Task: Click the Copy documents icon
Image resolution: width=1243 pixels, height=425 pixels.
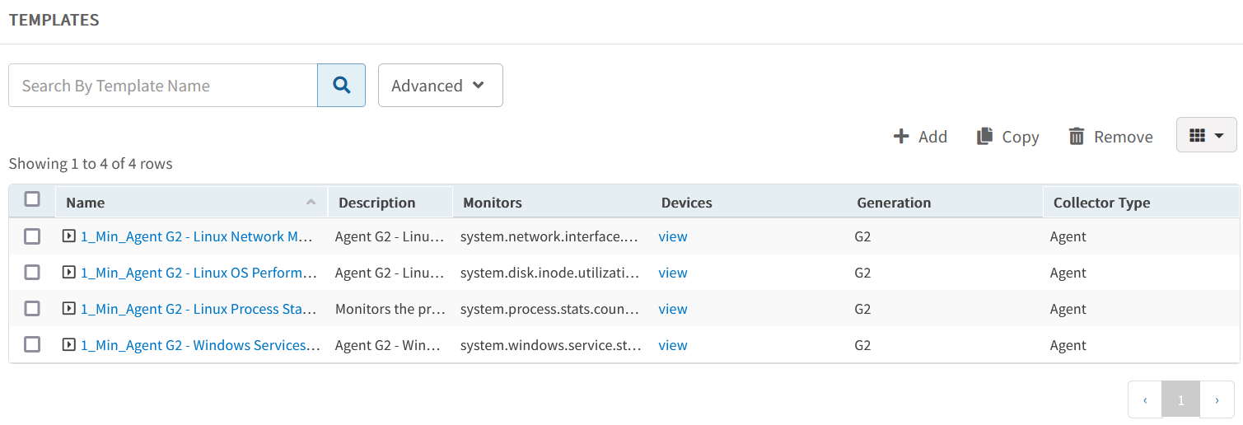Action: pos(984,137)
